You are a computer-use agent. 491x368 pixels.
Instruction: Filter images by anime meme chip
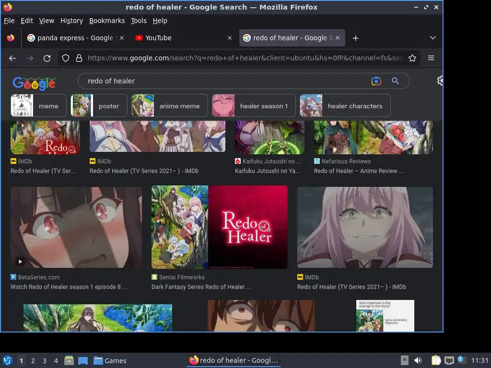[169, 106]
